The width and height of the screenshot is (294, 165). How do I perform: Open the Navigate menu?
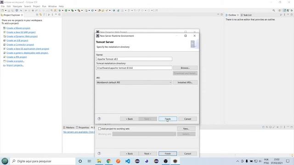pyautogui.click(x=17, y=6)
